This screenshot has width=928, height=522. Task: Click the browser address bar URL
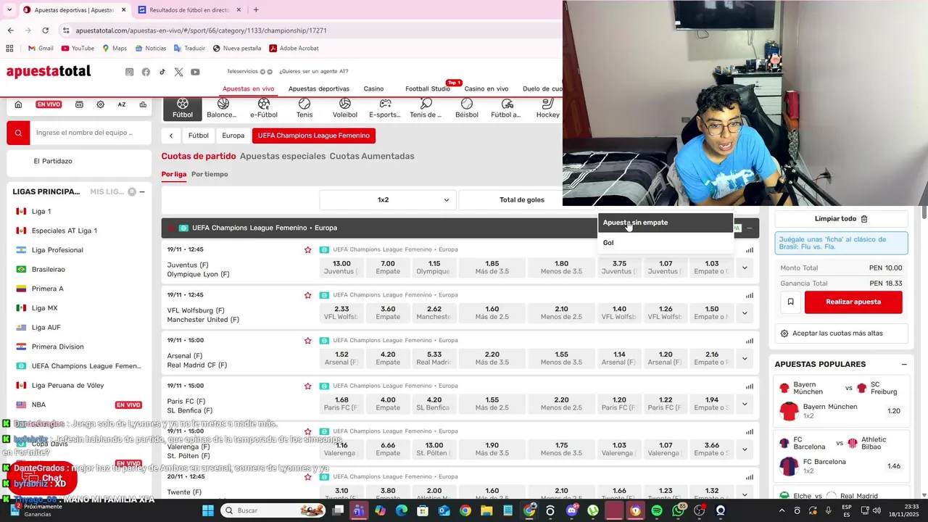tap(201, 30)
